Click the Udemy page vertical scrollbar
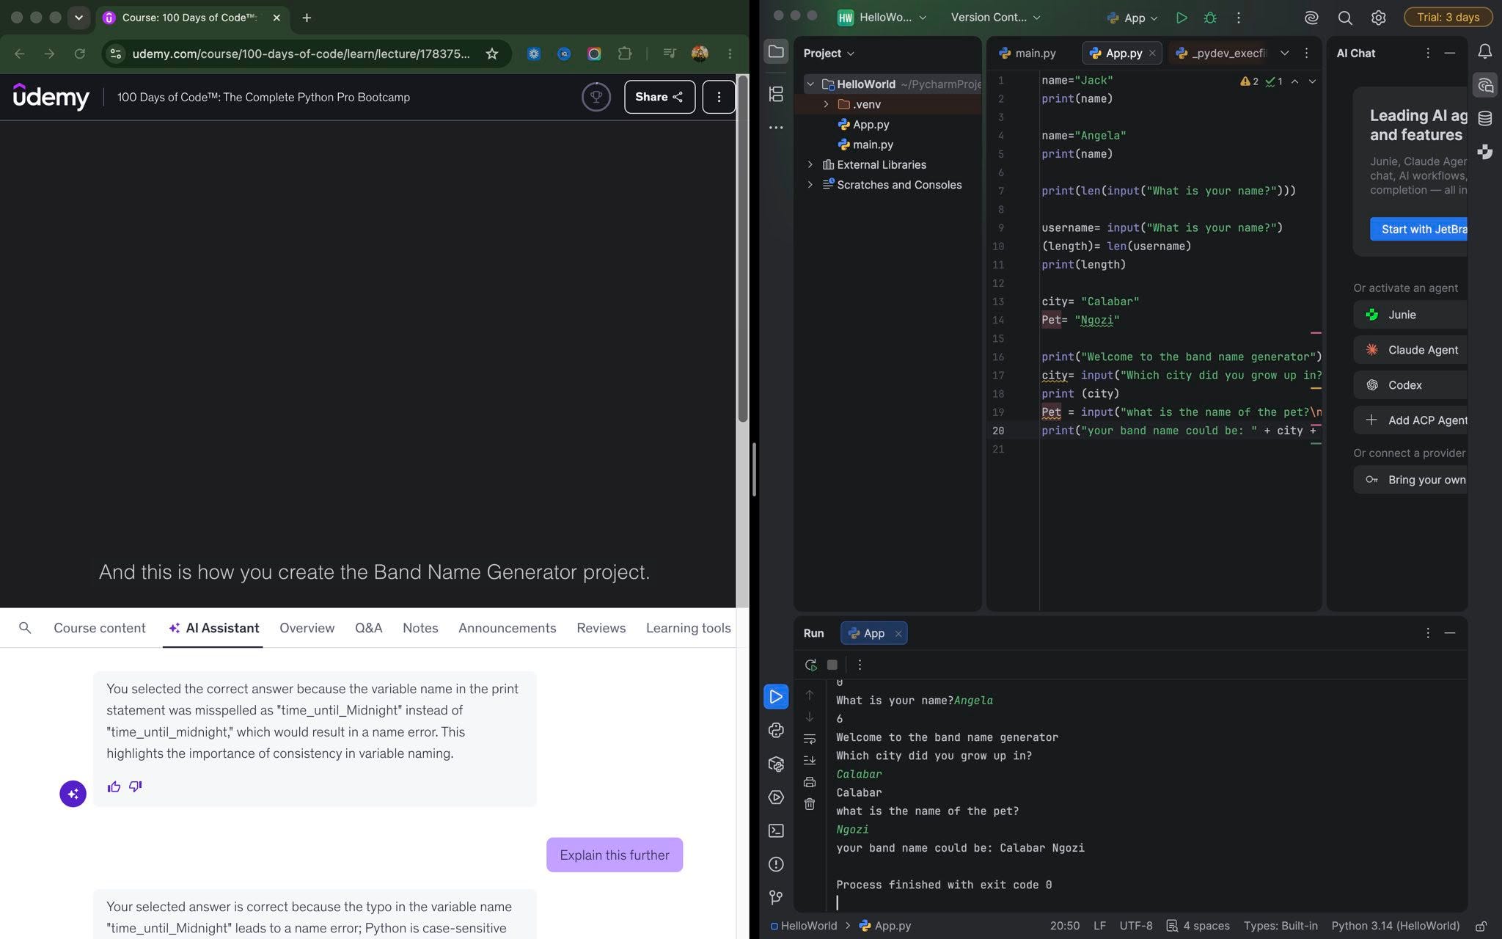The height and width of the screenshot is (939, 1502). (x=742, y=249)
